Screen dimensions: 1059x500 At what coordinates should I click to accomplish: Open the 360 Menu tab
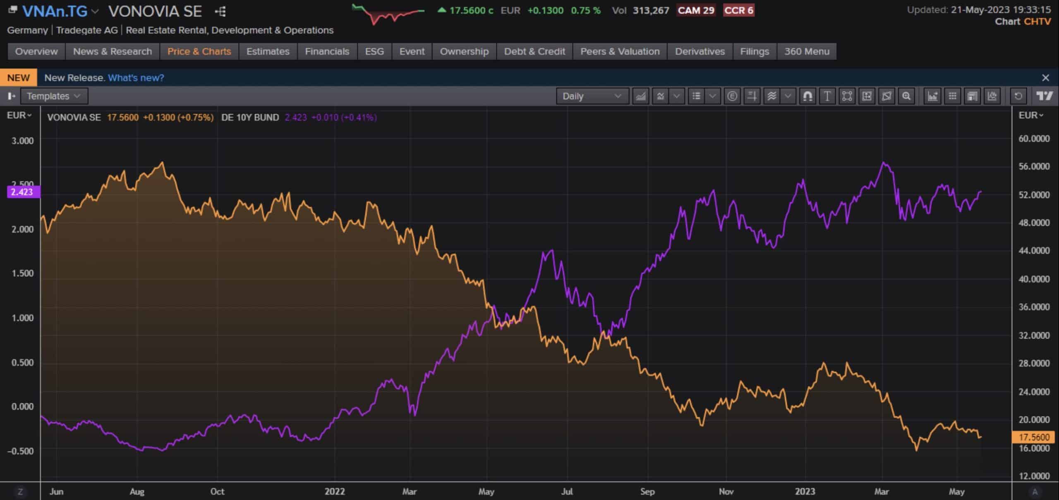pos(807,51)
